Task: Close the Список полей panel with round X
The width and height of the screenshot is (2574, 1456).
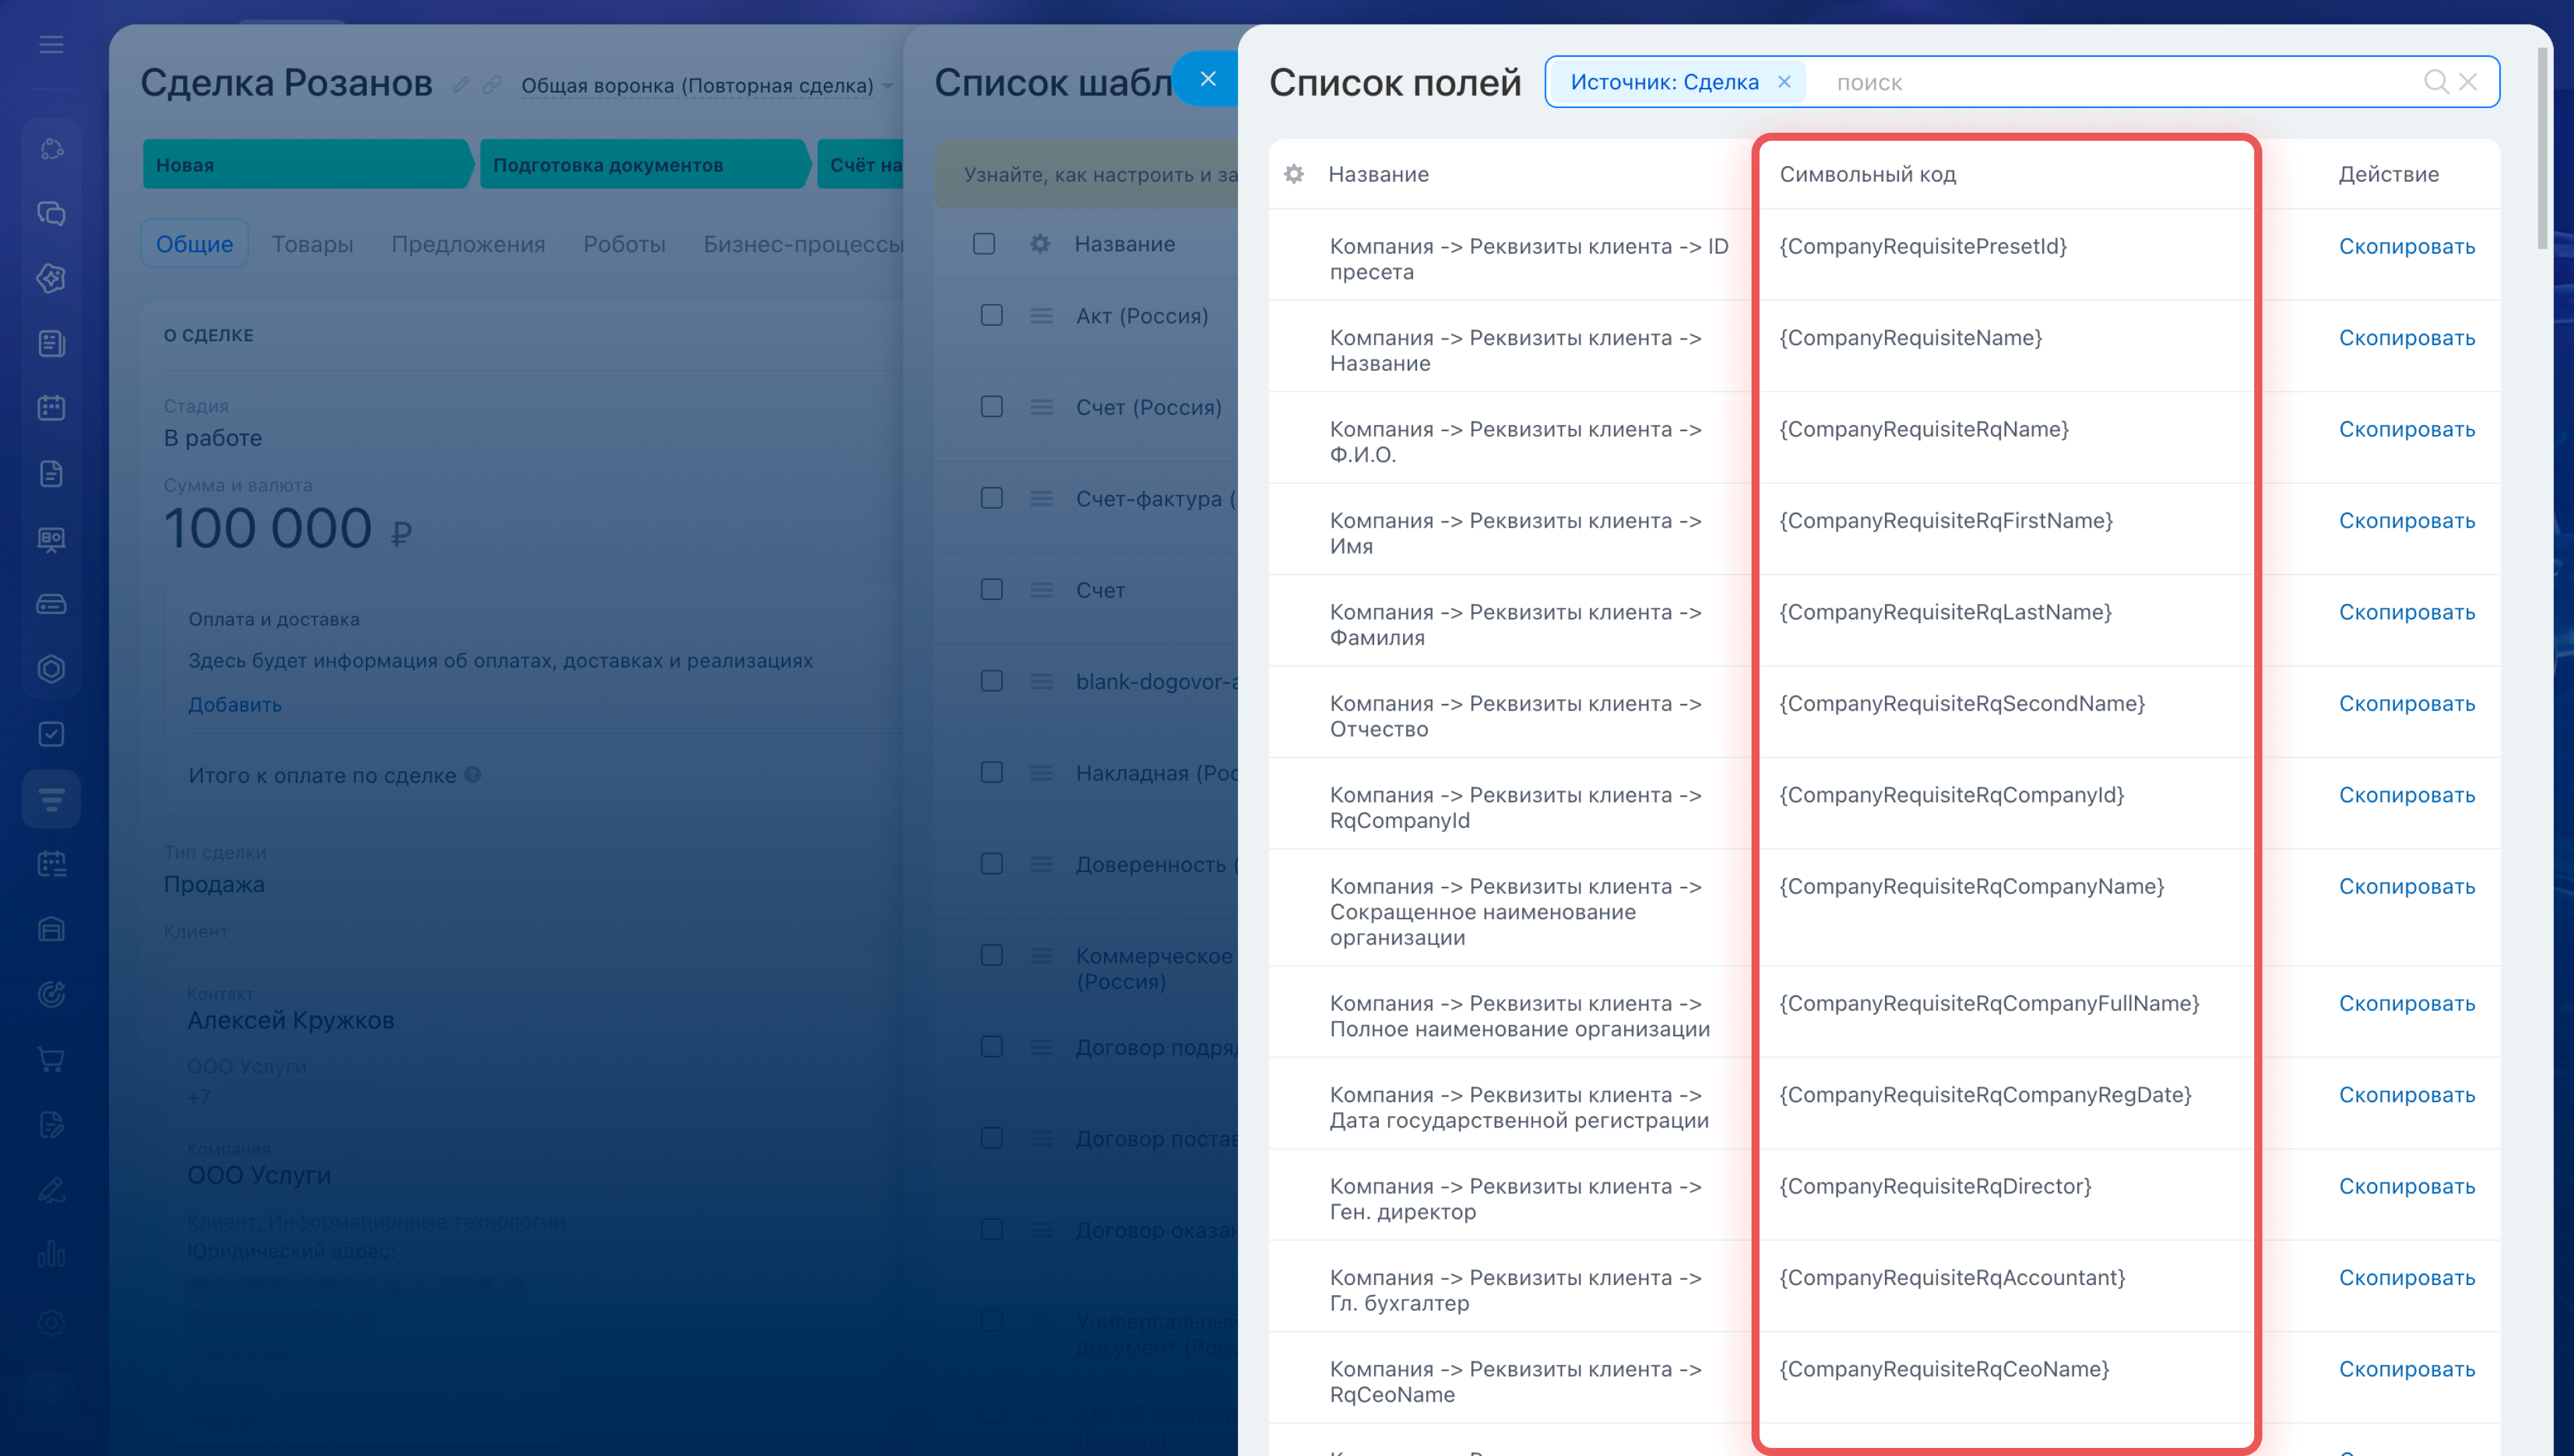Action: (1207, 79)
